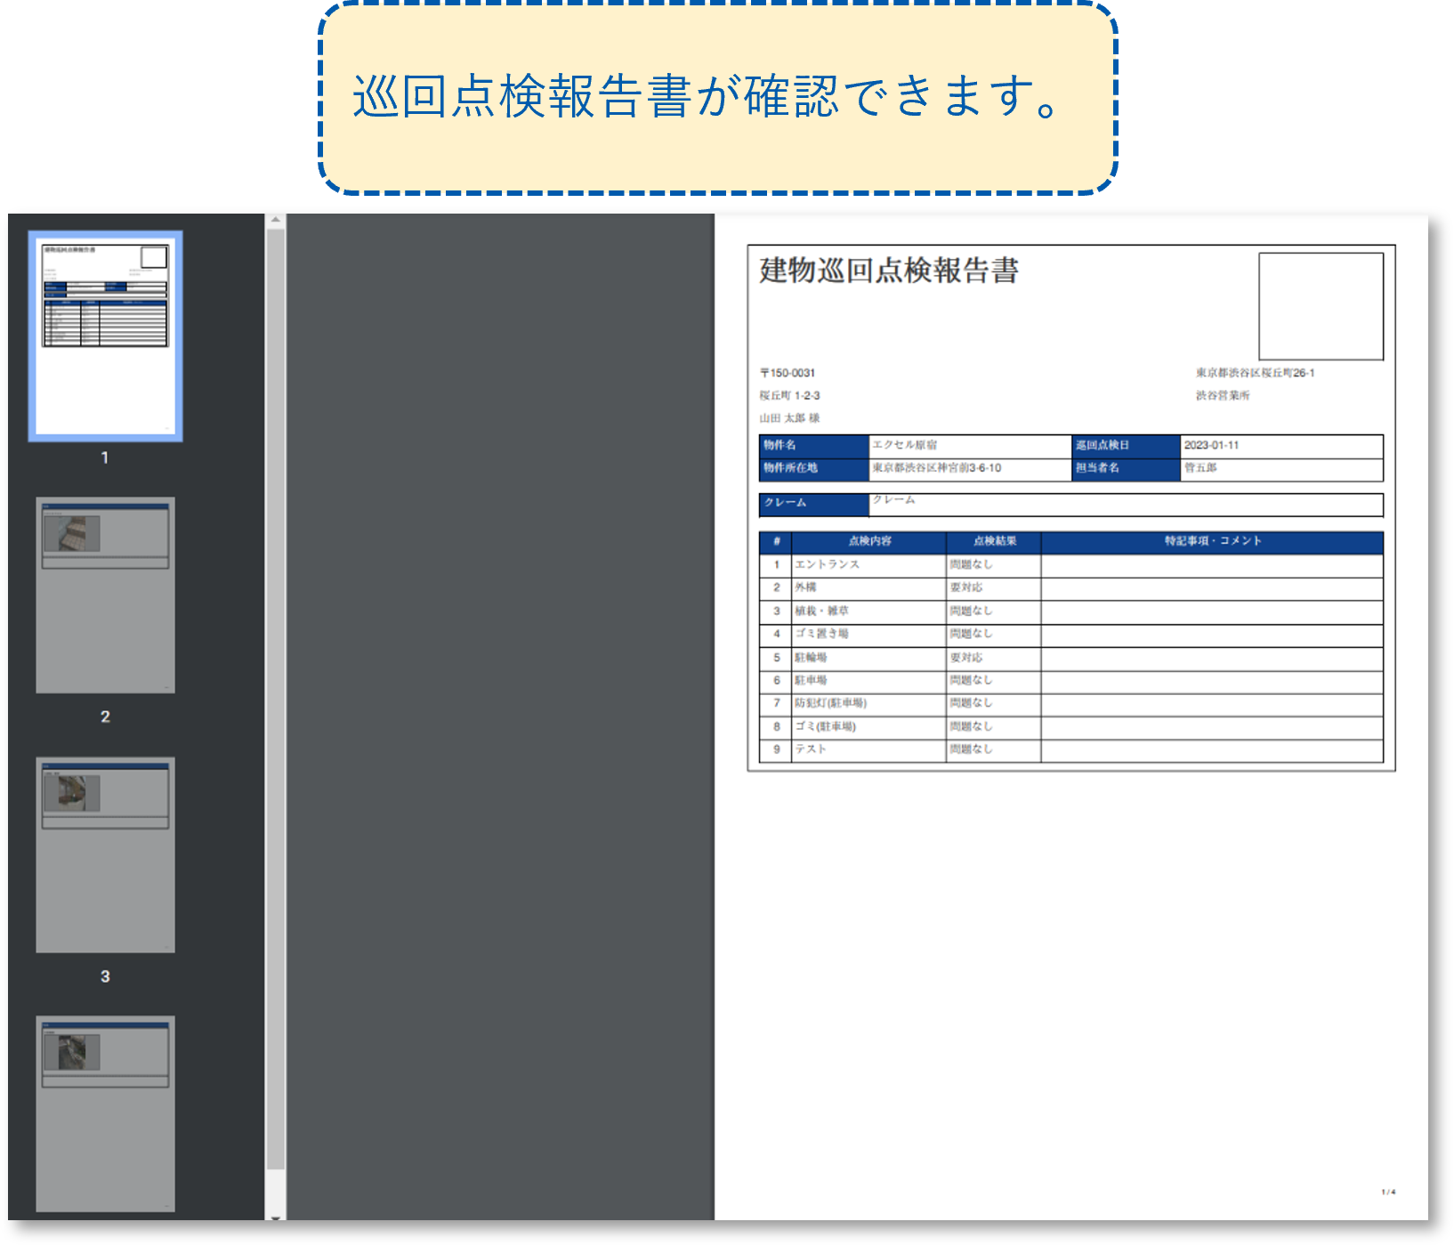The image size is (1454, 1246).
Task: Click 要対応 result for 外構 row
Action: tap(966, 587)
